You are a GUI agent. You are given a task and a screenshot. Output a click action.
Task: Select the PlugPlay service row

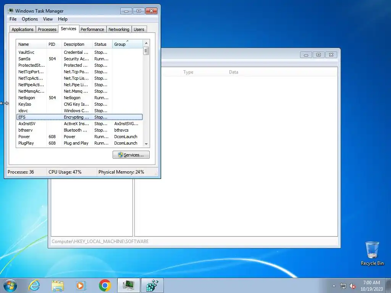79,143
